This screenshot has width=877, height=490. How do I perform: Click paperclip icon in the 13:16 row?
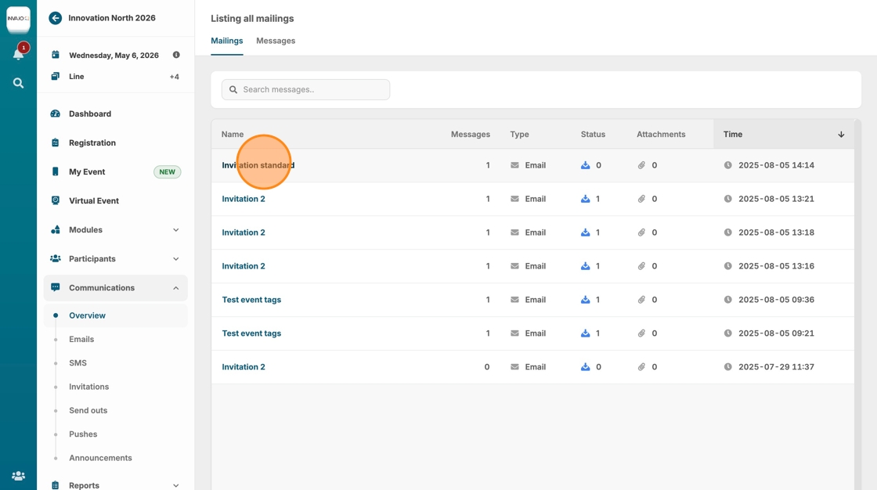tap(641, 265)
